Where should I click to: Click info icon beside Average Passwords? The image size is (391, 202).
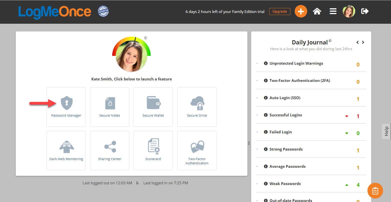pos(266,167)
